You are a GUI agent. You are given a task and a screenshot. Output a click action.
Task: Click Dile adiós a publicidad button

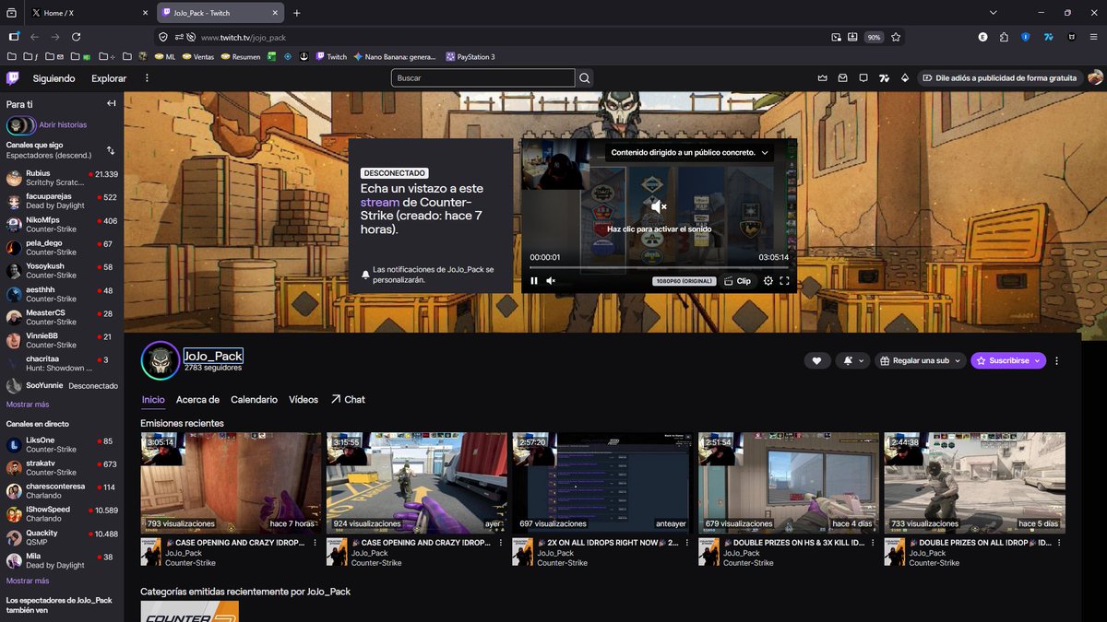pyautogui.click(x=1000, y=78)
